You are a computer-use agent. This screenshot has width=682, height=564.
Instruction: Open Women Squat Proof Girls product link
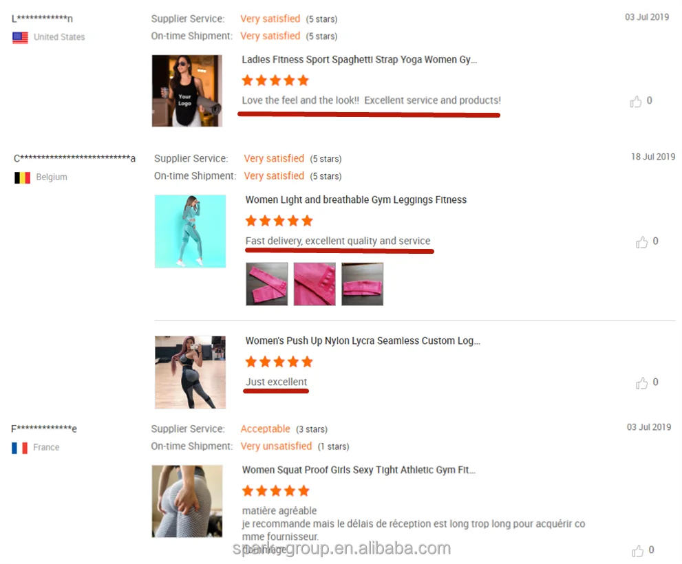tap(359, 470)
